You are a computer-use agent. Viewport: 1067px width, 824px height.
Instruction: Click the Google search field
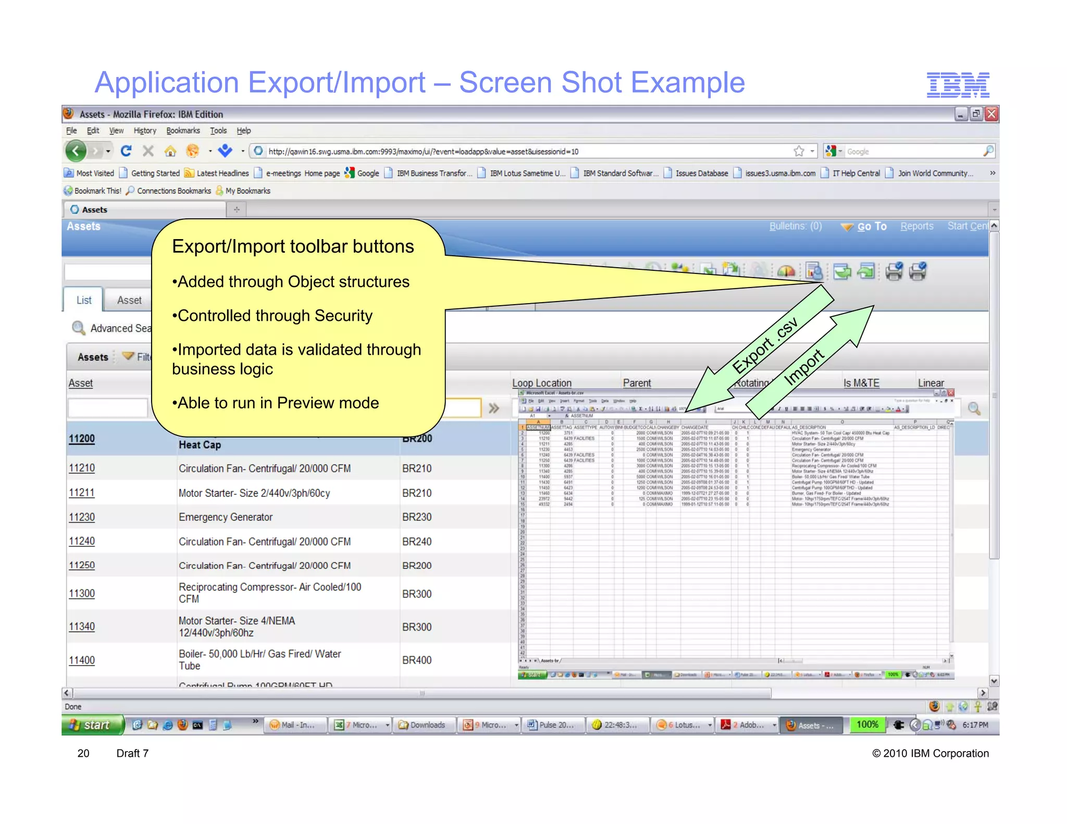tap(913, 151)
